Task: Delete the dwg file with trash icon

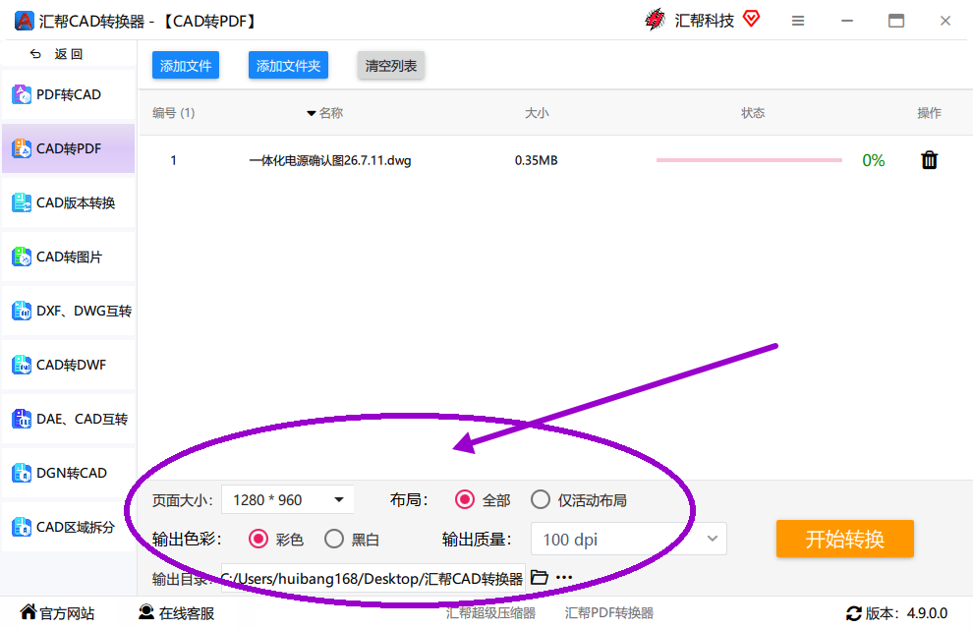Action: pyautogui.click(x=929, y=160)
